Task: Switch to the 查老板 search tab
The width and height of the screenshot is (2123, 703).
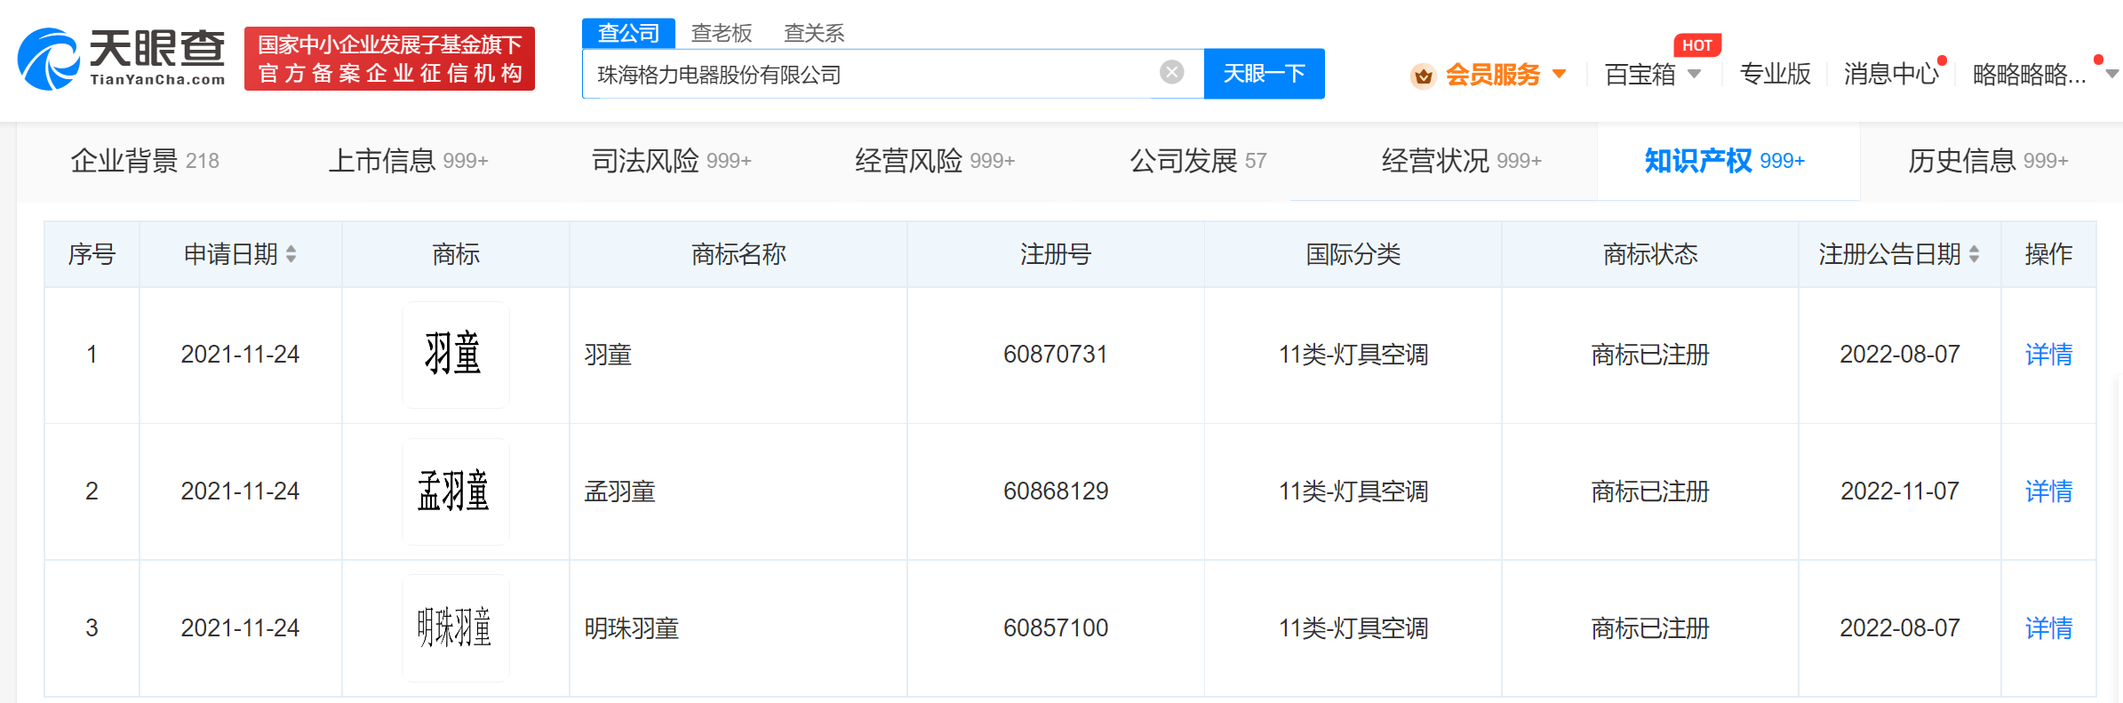Action: point(721,34)
